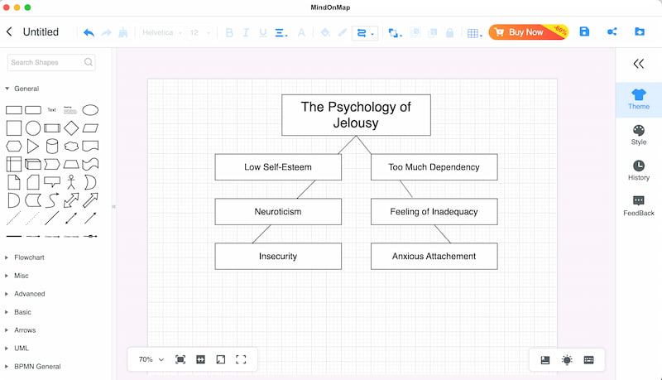Viewport: 662px width, 380px height.
Task: Toggle the light bulb brightness icon
Action: pyautogui.click(x=567, y=360)
